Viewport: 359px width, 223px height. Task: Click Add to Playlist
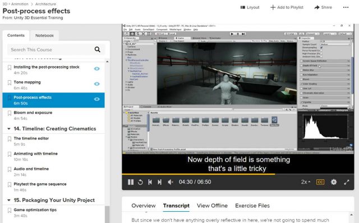click(x=287, y=7)
